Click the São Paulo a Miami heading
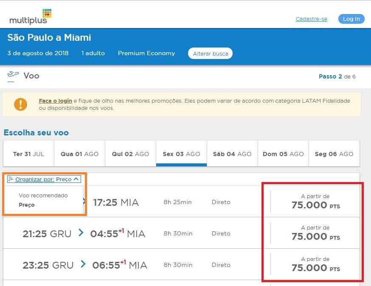Screen dimensions: 371x286 [x=49, y=37]
